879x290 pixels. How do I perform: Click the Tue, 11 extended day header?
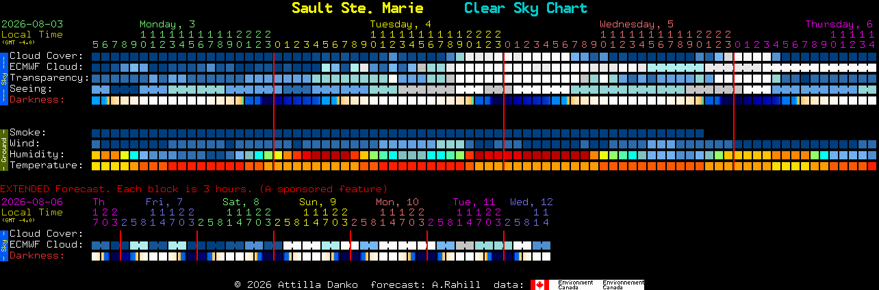click(474, 202)
